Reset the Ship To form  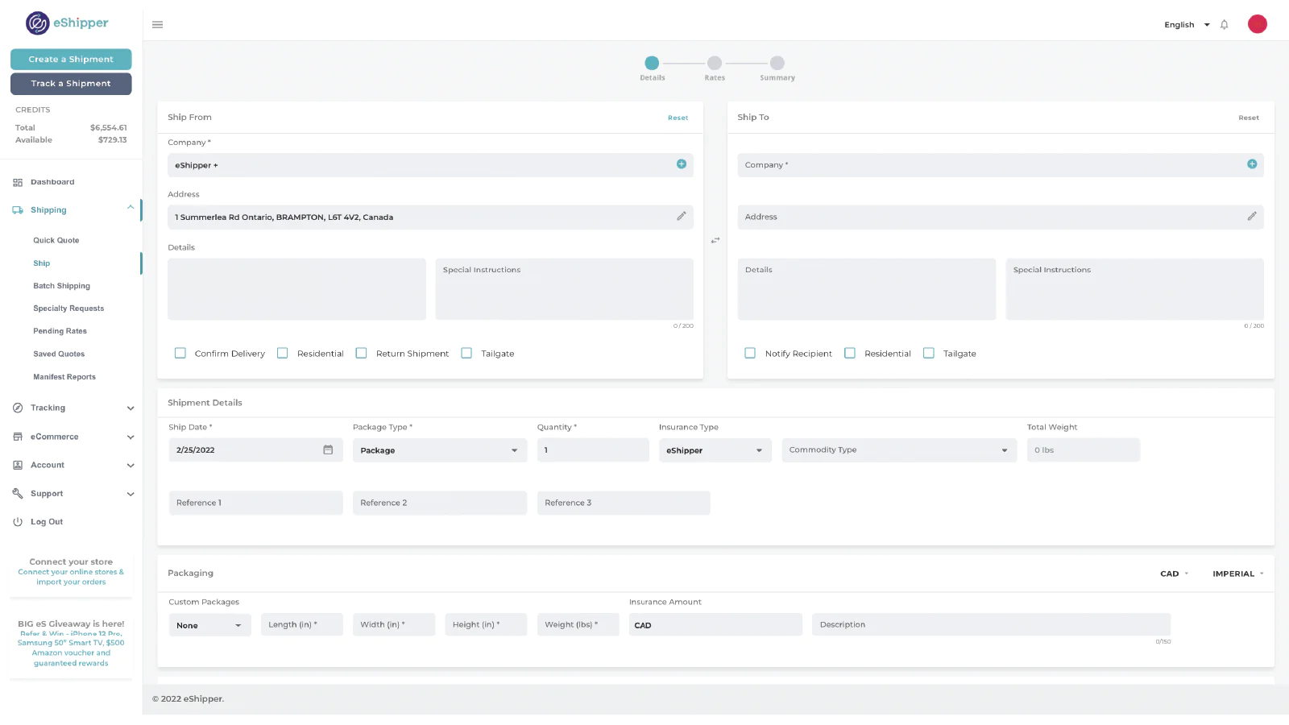[1249, 118]
